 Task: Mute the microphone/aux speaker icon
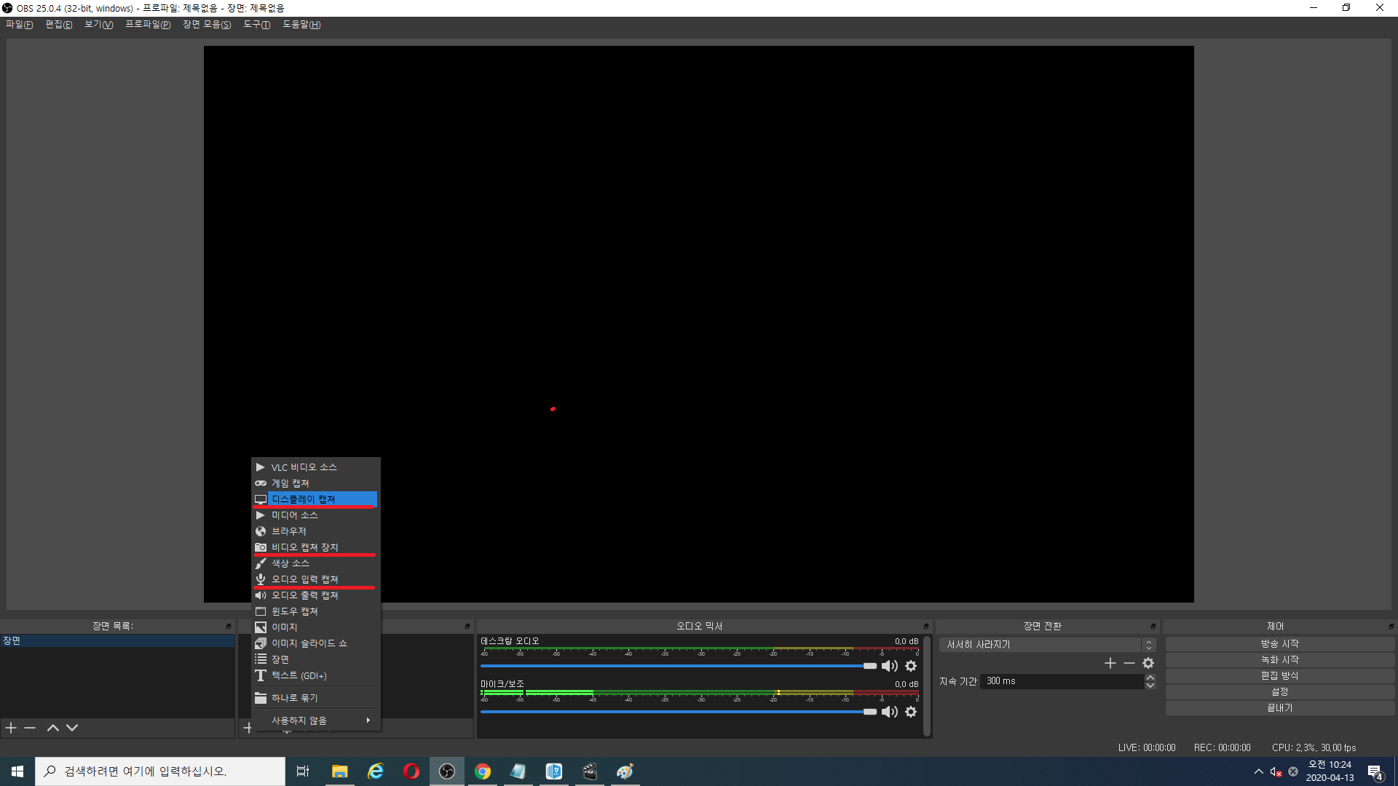click(x=889, y=712)
